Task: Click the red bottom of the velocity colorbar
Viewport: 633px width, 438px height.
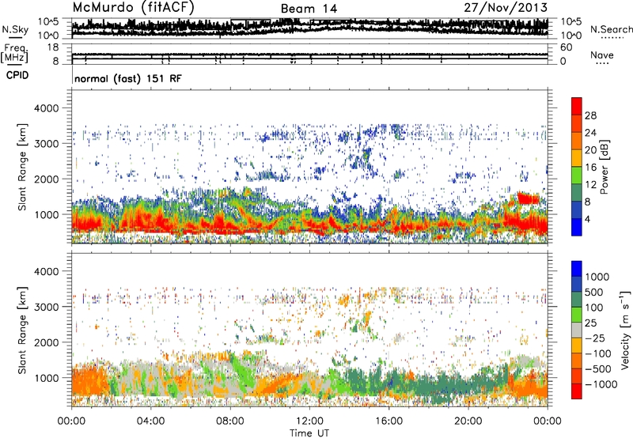Action: coord(577,391)
